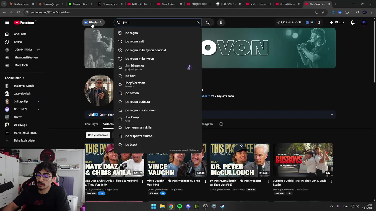This screenshot has width=376, height=211.
Task: Click the Oluştur create button
Action: tap(337, 23)
